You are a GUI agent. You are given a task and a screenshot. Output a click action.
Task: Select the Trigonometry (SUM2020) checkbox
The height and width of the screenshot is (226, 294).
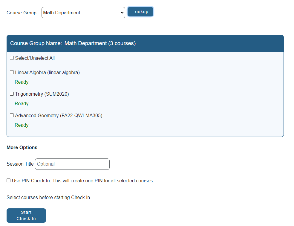[x=12, y=94]
